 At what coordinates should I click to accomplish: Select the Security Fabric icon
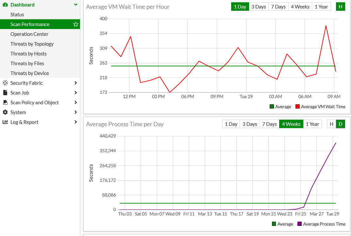5,83
